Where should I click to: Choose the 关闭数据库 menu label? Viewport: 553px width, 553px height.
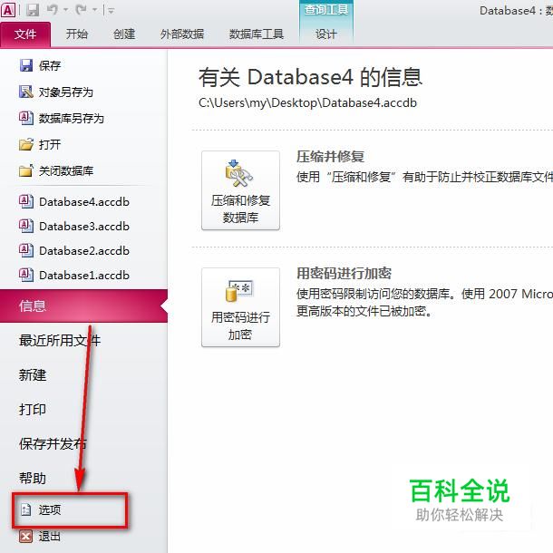pyautogui.click(x=66, y=170)
